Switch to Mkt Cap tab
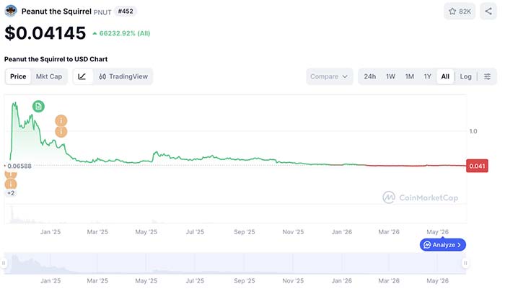The height and width of the screenshot is (294, 505). point(49,76)
